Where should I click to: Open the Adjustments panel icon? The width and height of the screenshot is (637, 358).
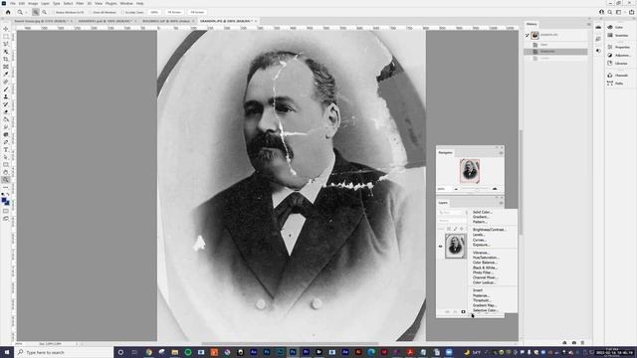coord(610,56)
